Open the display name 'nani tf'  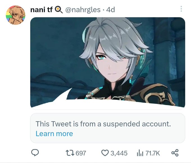pos(41,10)
